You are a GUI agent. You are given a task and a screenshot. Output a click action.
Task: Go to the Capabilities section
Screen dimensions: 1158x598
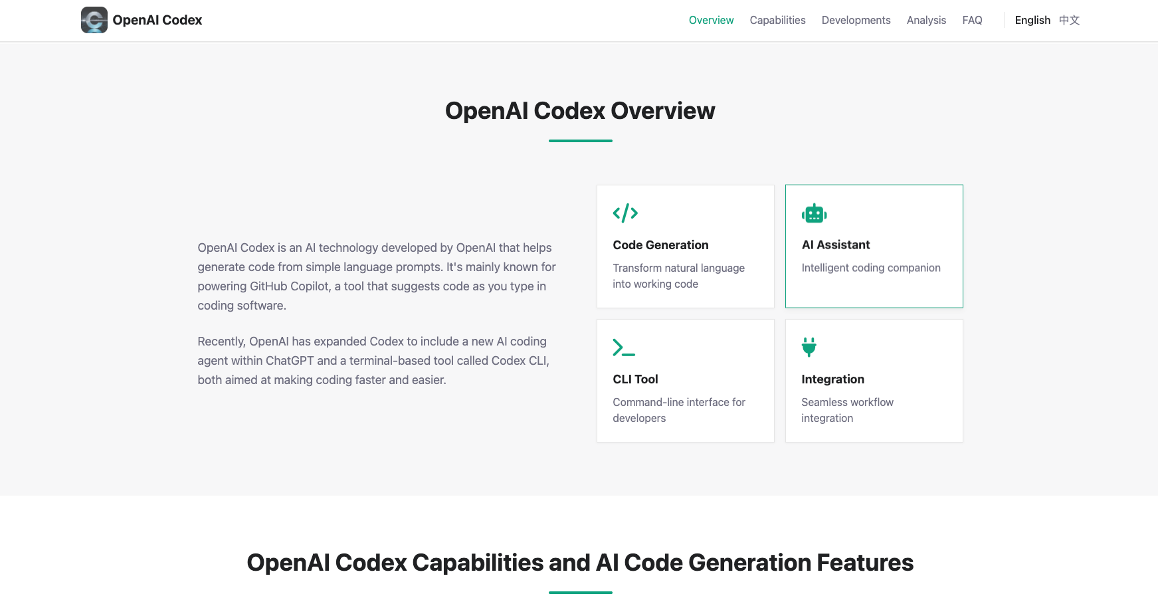click(777, 20)
